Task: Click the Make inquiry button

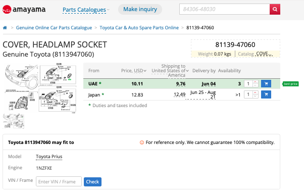Action: coord(140,9)
